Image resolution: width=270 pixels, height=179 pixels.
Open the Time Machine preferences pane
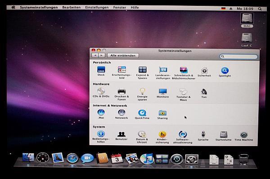click(x=244, y=136)
